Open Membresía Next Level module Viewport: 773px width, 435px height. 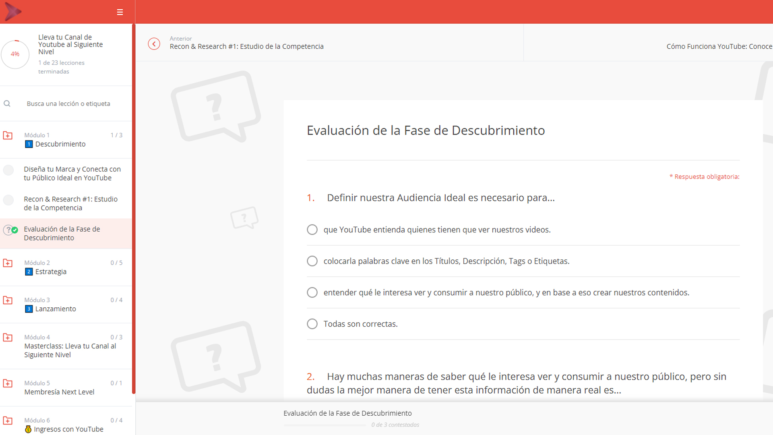click(x=66, y=387)
